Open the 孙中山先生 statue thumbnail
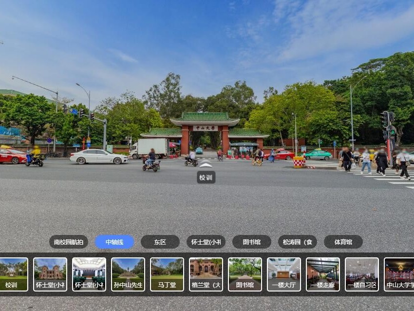The image size is (414, 311). click(128, 274)
